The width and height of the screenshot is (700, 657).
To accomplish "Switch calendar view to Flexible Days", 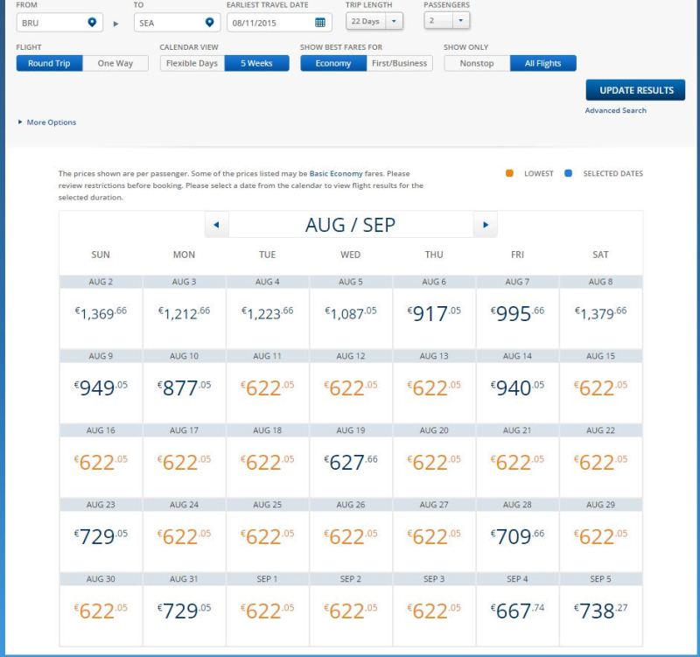I will tap(192, 63).
